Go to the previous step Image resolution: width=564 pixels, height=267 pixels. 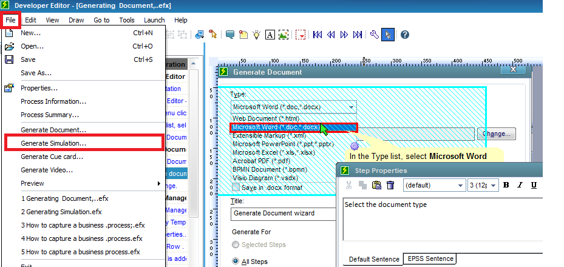(x=331, y=35)
